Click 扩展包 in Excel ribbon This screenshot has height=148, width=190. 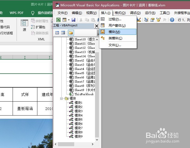[38, 27]
